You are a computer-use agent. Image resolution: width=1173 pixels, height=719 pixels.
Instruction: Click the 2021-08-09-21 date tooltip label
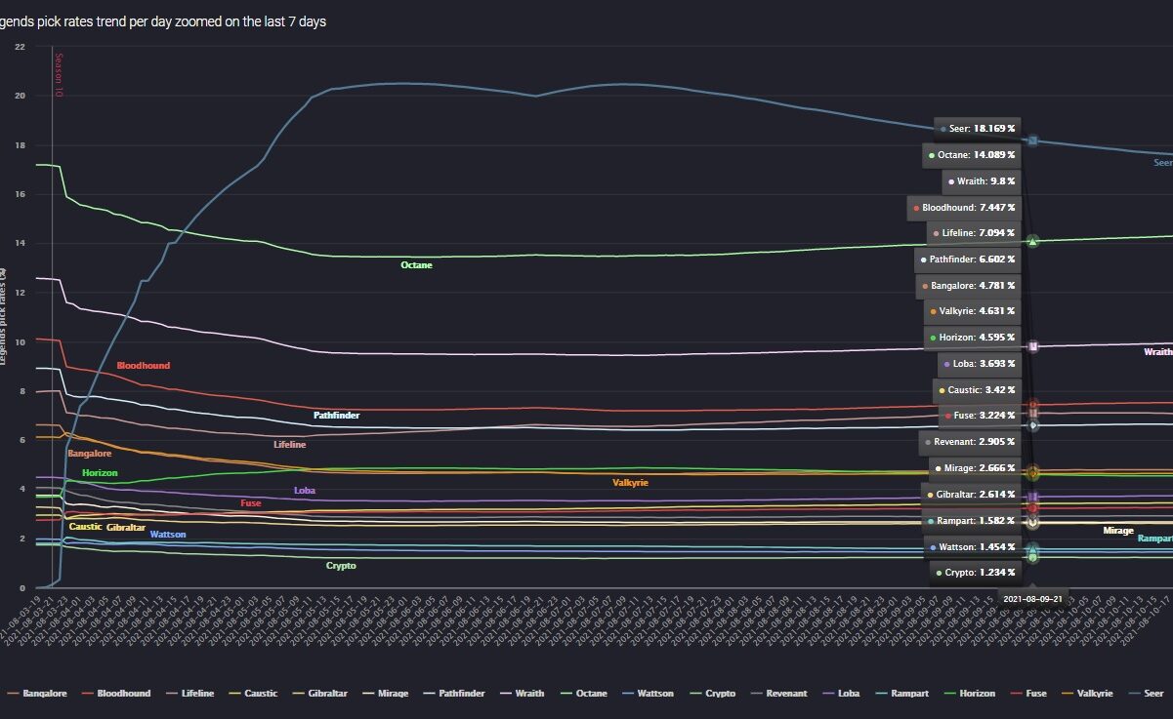point(1035,599)
